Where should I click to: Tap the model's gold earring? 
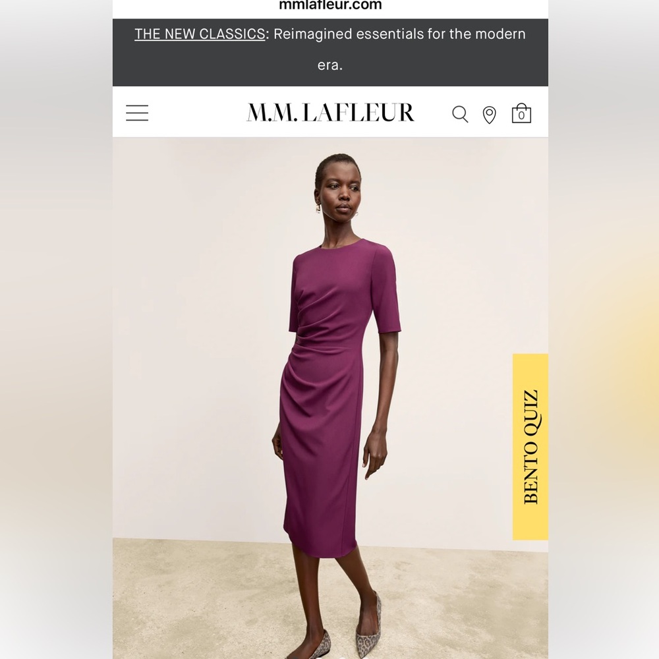[318, 208]
